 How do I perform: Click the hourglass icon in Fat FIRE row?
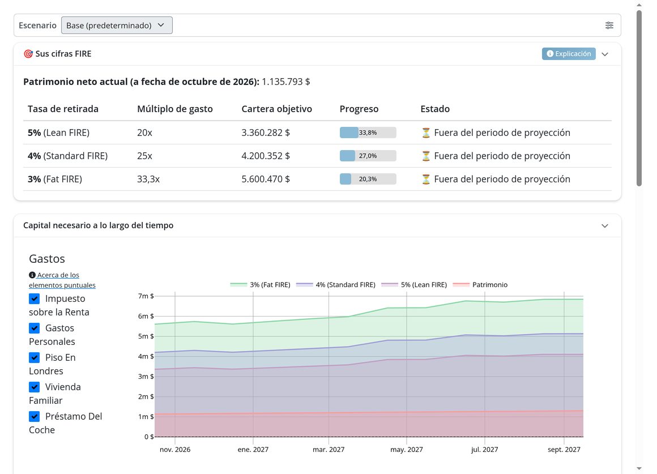pyautogui.click(x=426, y=180)
